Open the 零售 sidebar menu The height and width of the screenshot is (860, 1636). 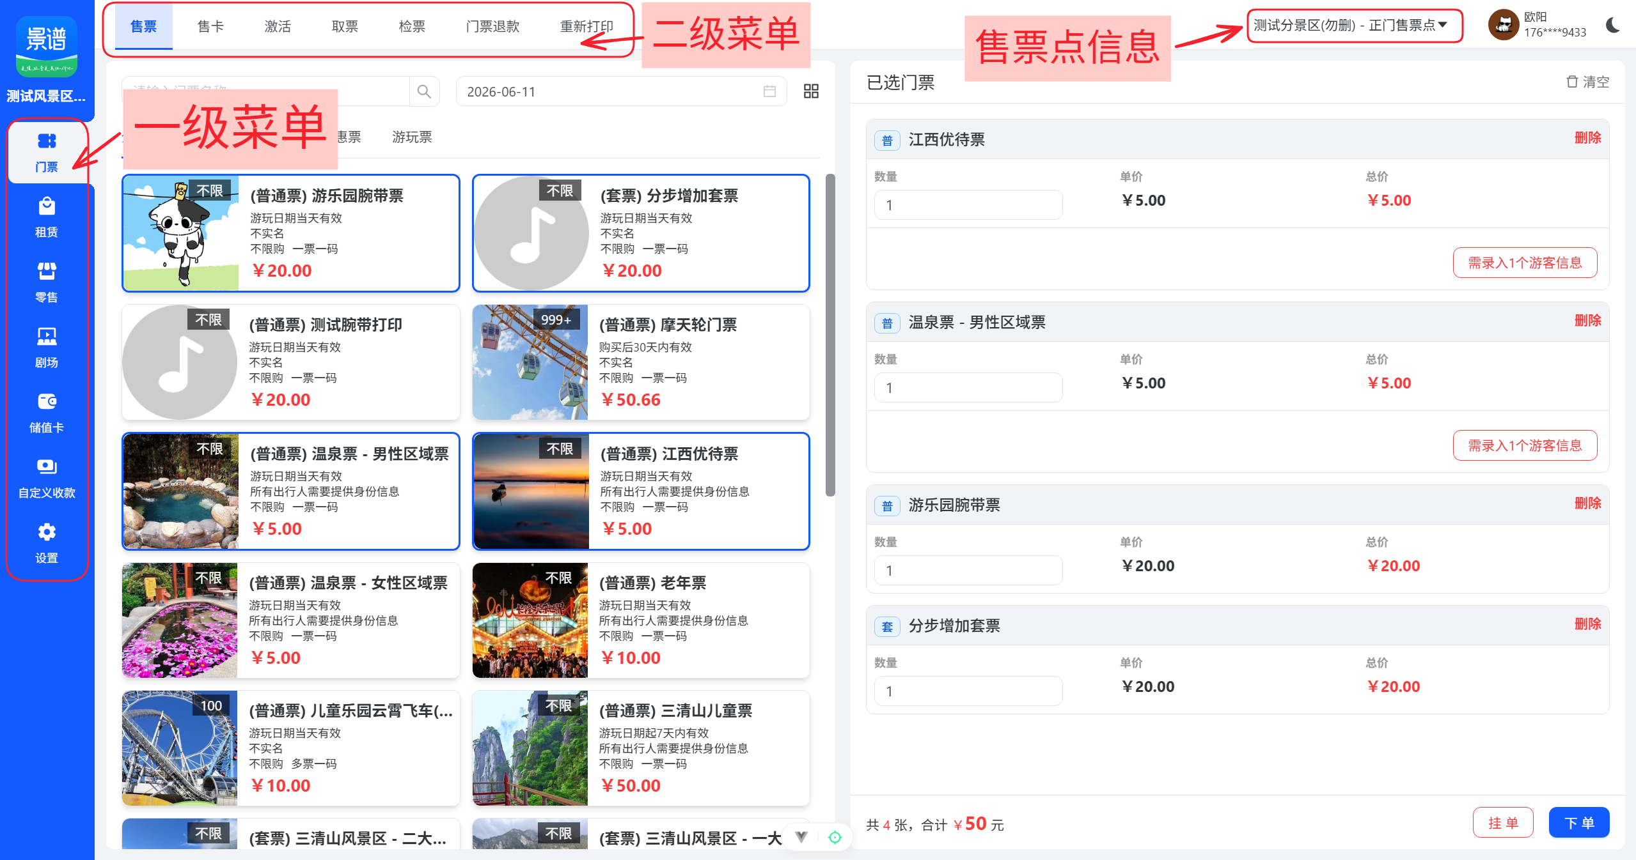(47, 282)
